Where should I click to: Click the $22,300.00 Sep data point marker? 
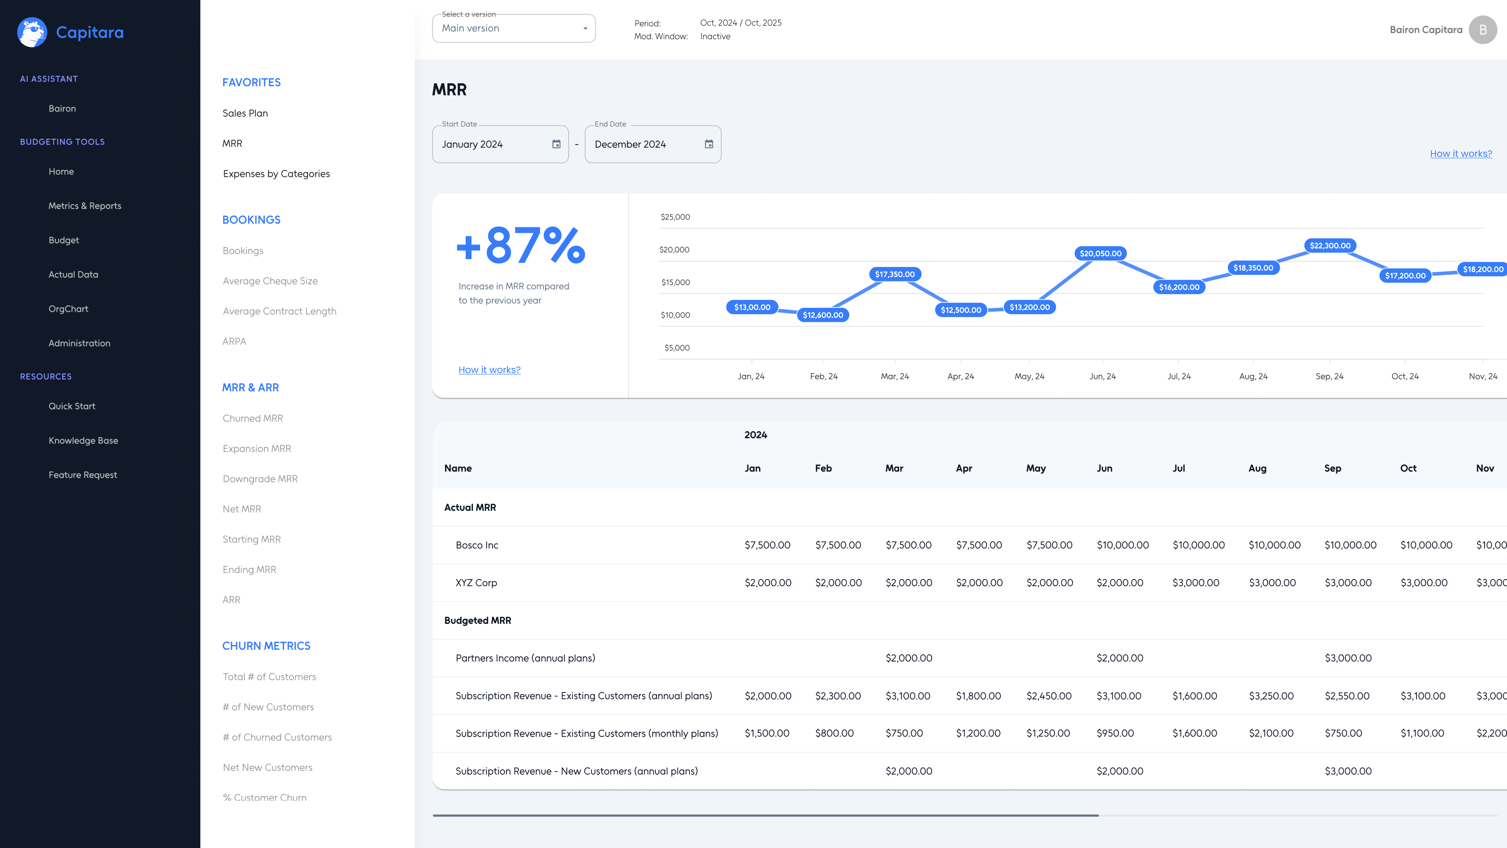(1330, 246)
